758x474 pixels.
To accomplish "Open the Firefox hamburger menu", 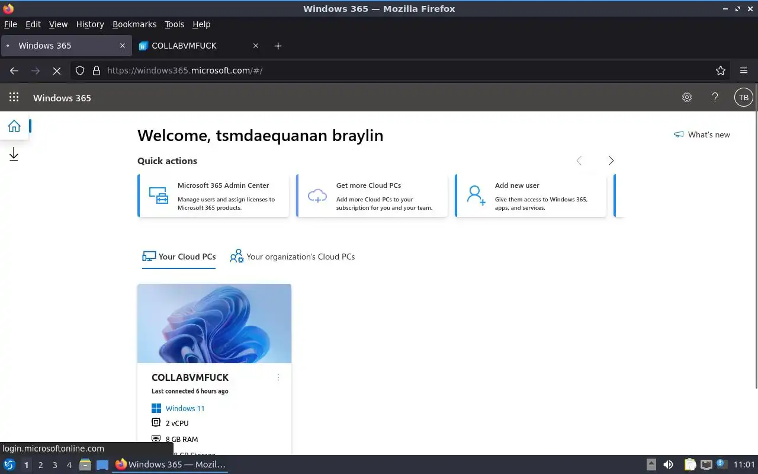I will pos(744,71).
